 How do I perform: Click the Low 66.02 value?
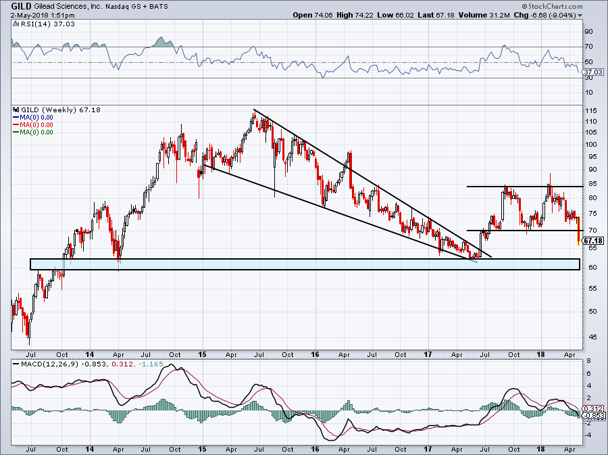(x=395, y=15)
